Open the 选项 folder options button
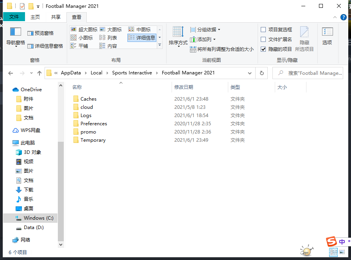This screenshot has width=351, height=260. coord(327,36)
